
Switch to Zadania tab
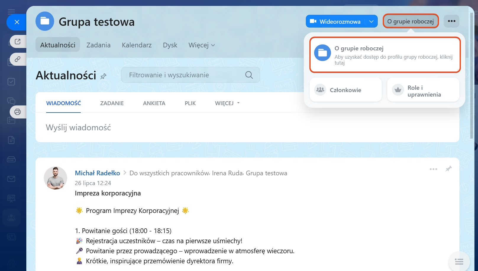[x=98, y=45]
